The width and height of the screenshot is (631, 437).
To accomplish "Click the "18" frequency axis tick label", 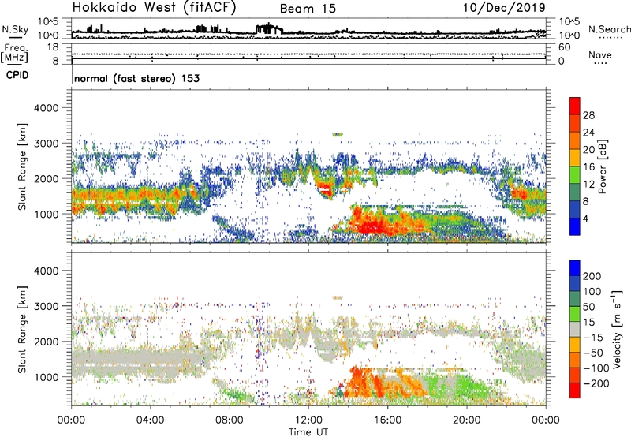I will 53,47.
